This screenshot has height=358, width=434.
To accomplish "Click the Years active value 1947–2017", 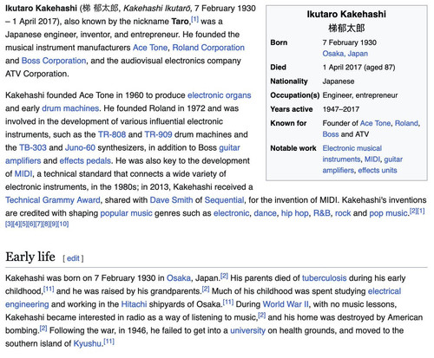I will click(341, 109).
